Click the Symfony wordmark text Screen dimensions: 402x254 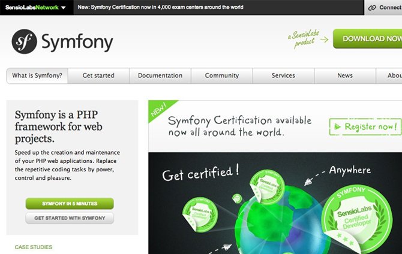point(77,43)
